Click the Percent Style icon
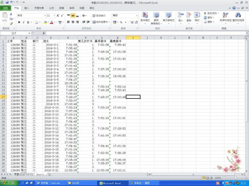The height and width of the screenshot is (186, 249). [121, 22]
